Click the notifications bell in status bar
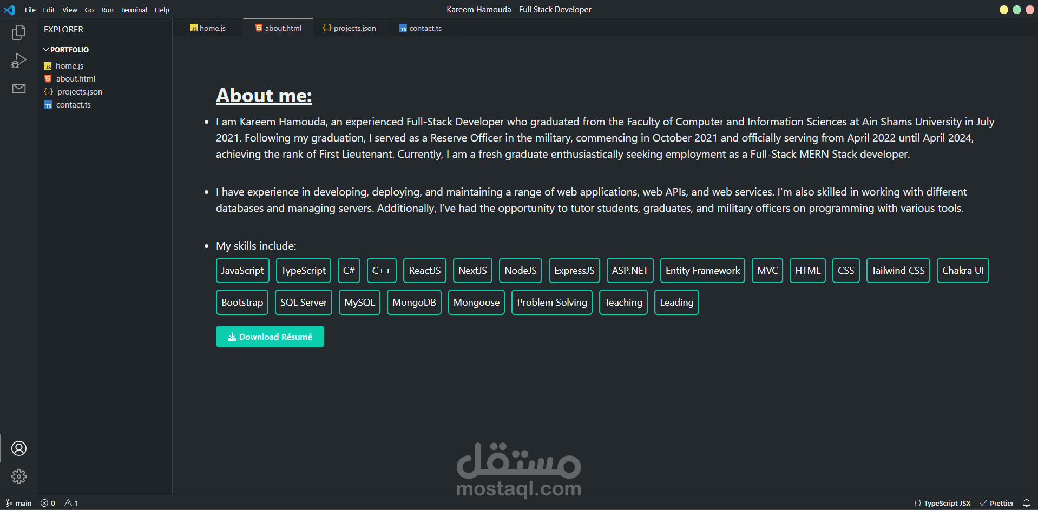 1027,503
